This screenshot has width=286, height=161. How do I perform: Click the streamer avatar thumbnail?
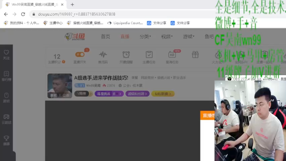click(x=60, y=86)
